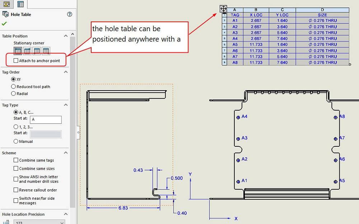
Task: Click the SIZE header cell
Action: (322, 15)
